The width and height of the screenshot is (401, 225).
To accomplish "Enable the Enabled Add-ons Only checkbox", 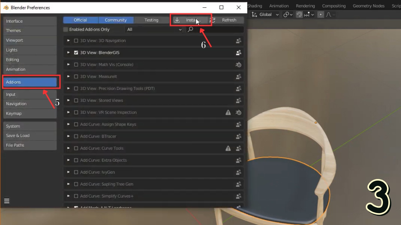I will (x=66, y=29).
